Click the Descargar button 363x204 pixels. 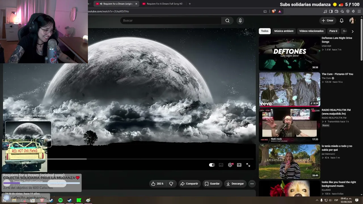[235, 184]
